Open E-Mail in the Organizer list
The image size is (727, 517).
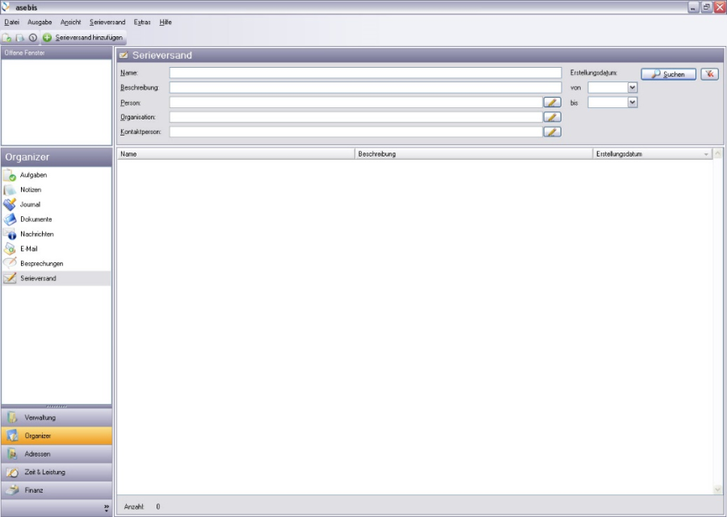tap(28, 249)
